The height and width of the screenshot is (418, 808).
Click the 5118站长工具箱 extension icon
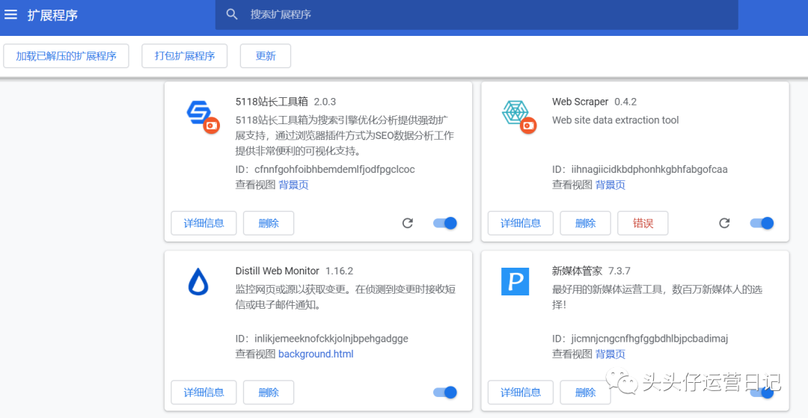click(199, 113)
